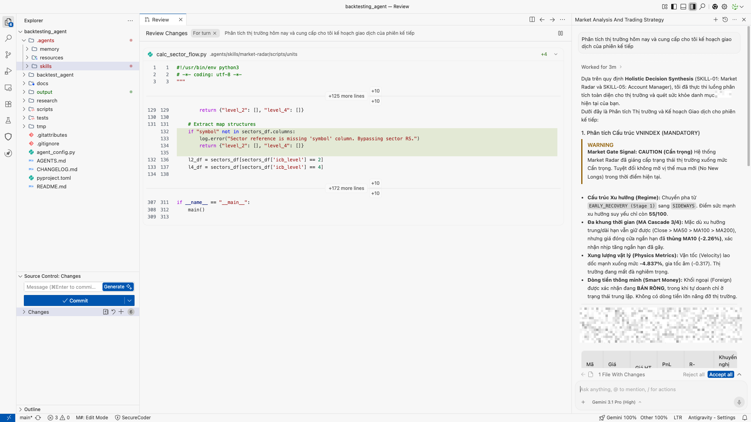
Task: Switch to the Review tab
Action: (x=160, y=20)
